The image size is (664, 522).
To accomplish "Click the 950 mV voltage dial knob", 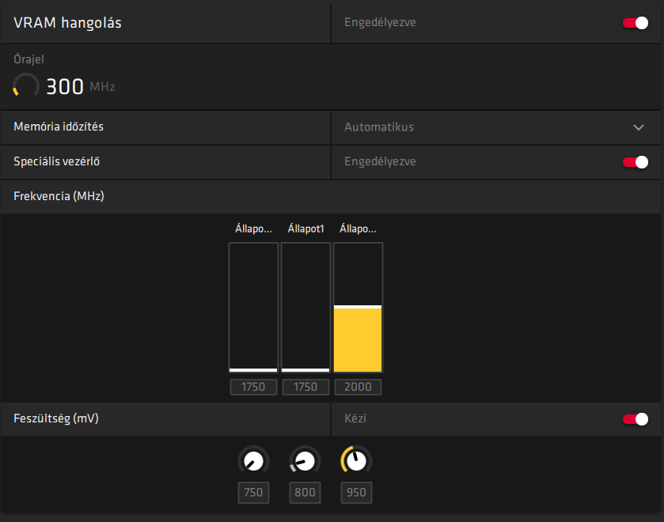I will pos(357,461).
